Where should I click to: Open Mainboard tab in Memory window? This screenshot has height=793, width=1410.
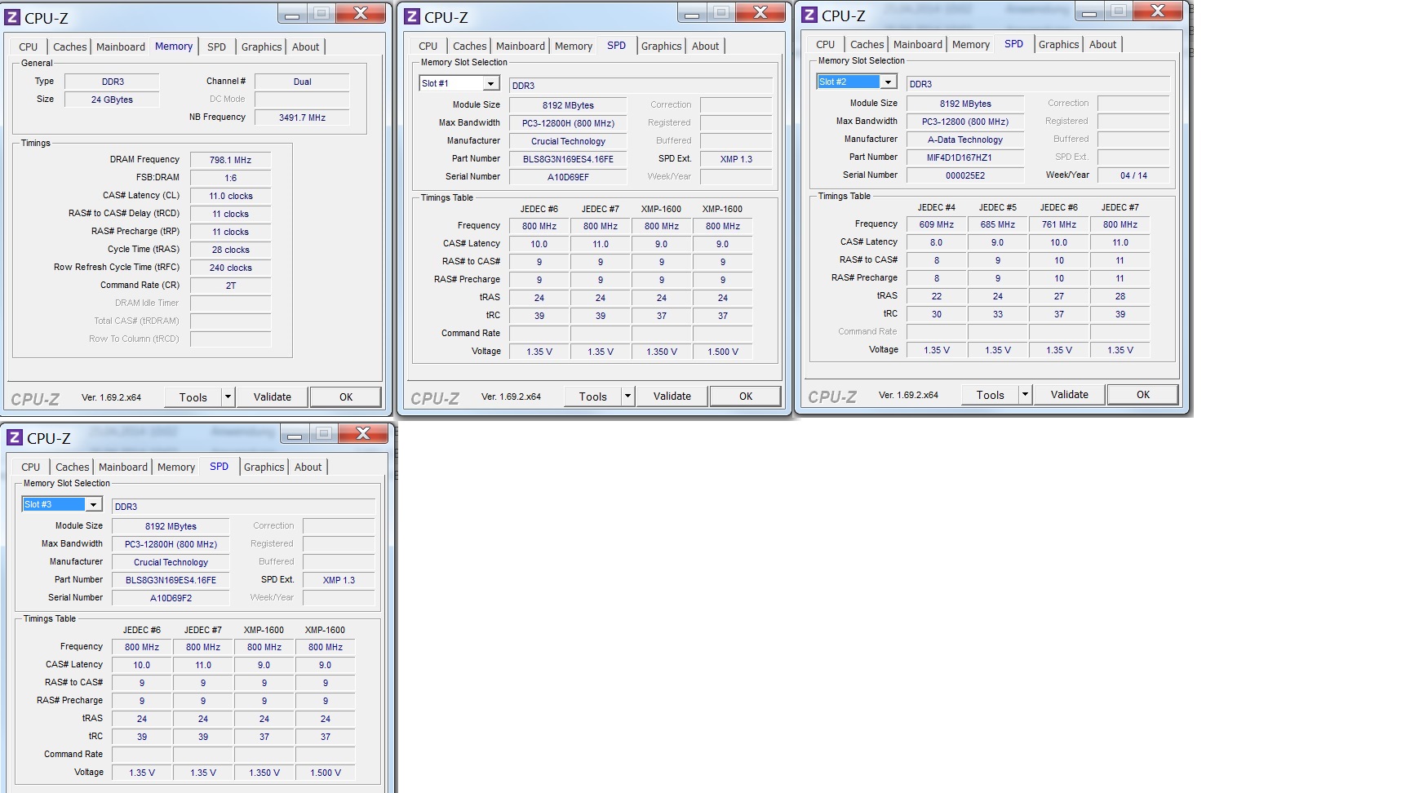[x=121, y=47]
